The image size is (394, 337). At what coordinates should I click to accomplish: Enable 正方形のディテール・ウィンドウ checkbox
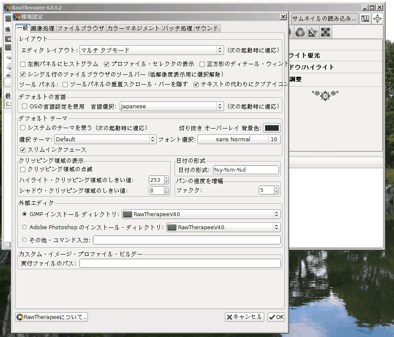(202, 64)
